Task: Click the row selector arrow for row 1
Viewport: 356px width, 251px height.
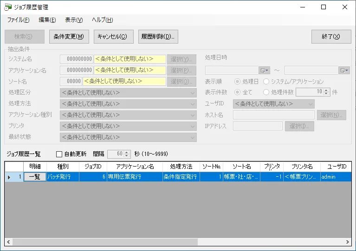Action: point(9,177)
